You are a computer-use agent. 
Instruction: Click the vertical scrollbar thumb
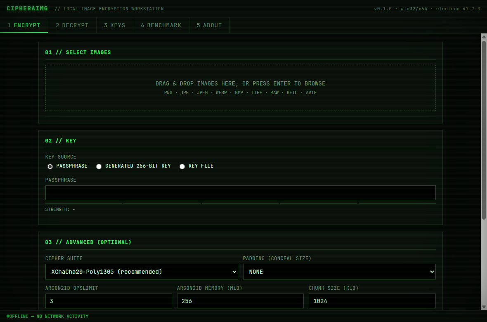click(484, 130)
